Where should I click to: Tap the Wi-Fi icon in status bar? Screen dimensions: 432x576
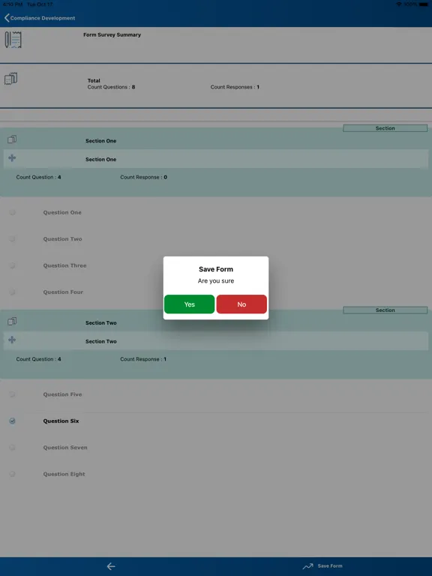click(399, 4)
